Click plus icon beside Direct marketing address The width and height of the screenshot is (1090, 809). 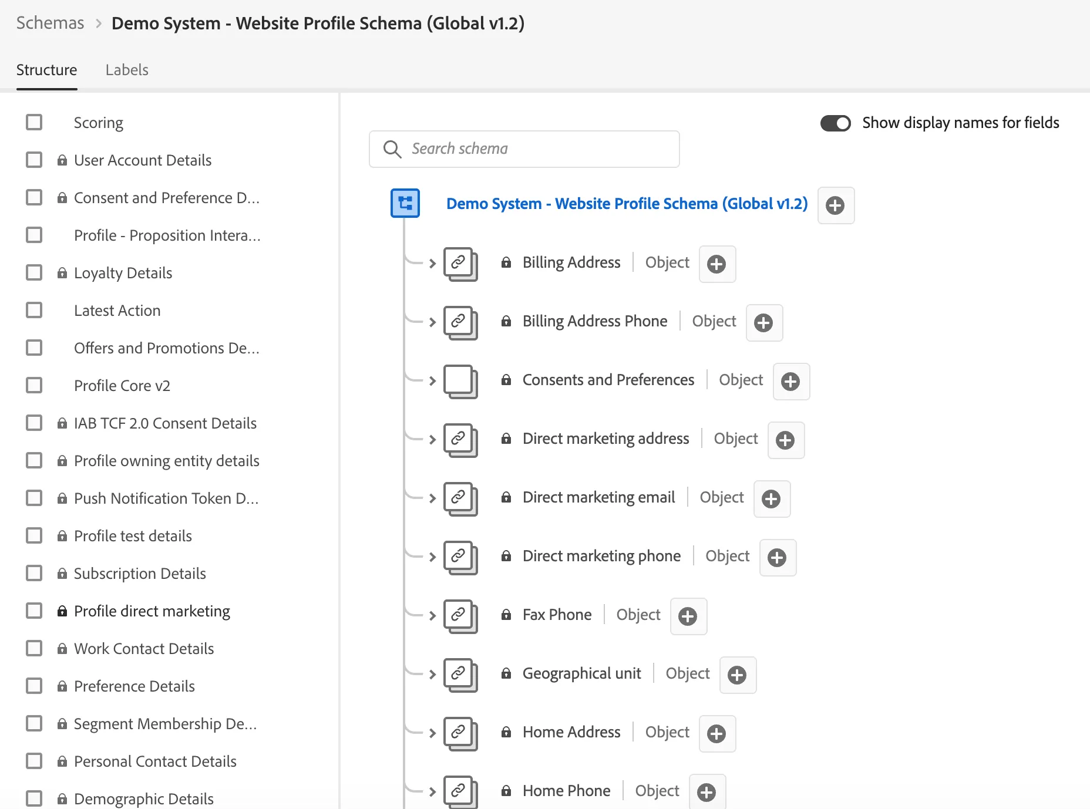click(785, 440)
